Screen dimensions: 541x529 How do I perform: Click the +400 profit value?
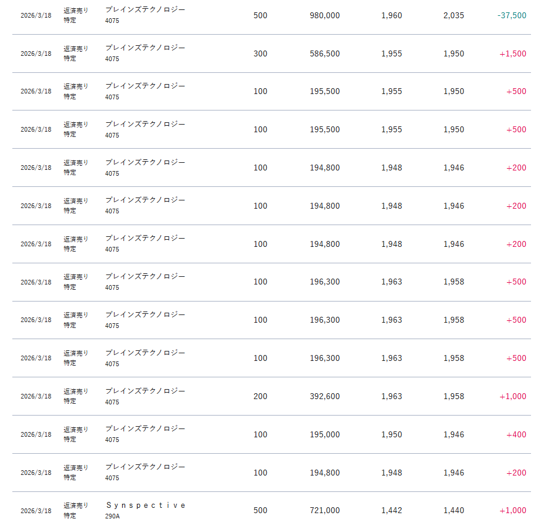pos(516,434)
